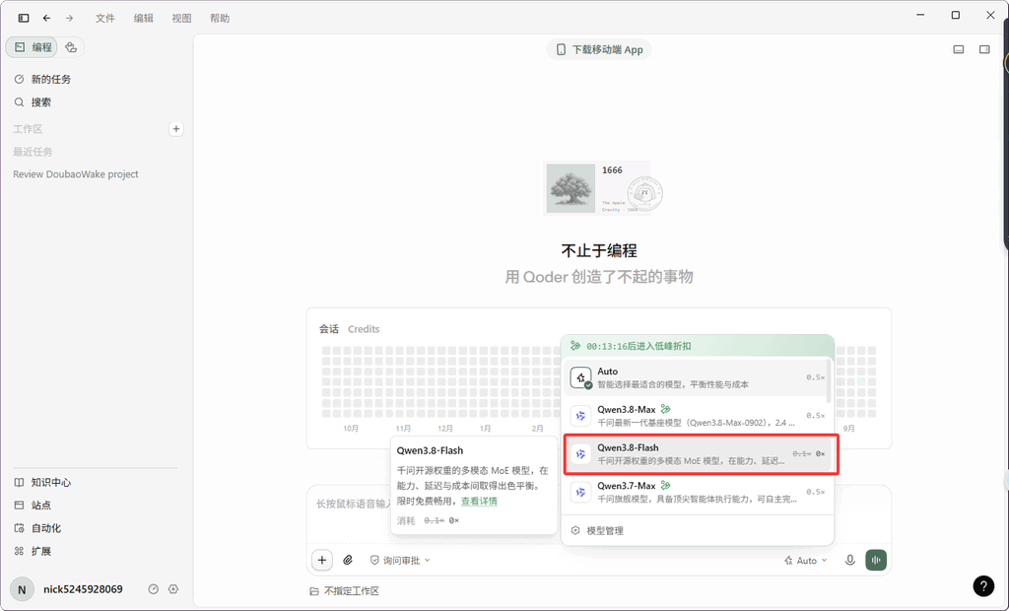Image resolution: width=1009 pixels, height=611 pixels.
Task: Open 模型管理 in model popup
Action: point(597,530)
